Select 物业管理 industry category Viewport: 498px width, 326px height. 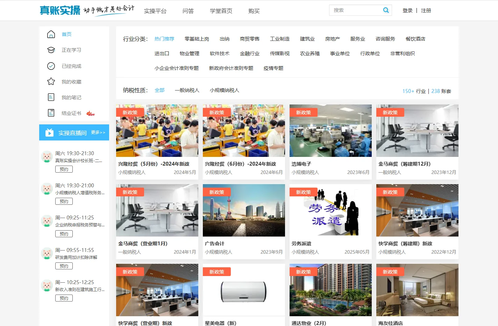tap(190, 53)
